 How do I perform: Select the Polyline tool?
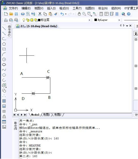4,39
